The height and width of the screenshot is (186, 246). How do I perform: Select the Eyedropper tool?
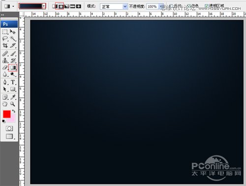(x=13, y=97)
